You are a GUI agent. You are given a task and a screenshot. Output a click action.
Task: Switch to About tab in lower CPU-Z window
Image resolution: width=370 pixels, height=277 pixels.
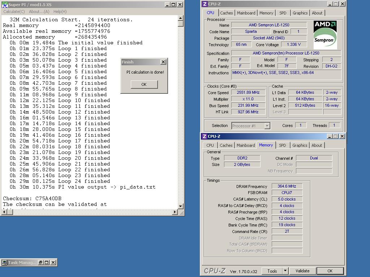pos(317,145)
